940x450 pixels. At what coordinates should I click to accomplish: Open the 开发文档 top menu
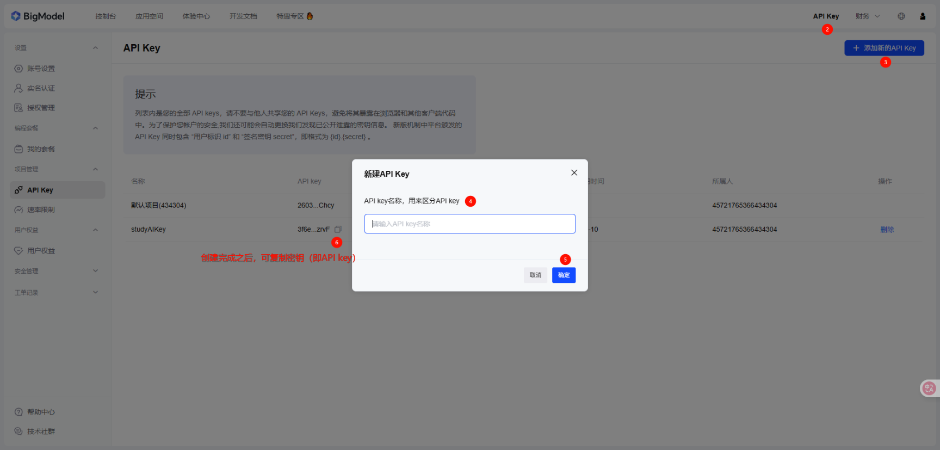[x=243, y=16]
